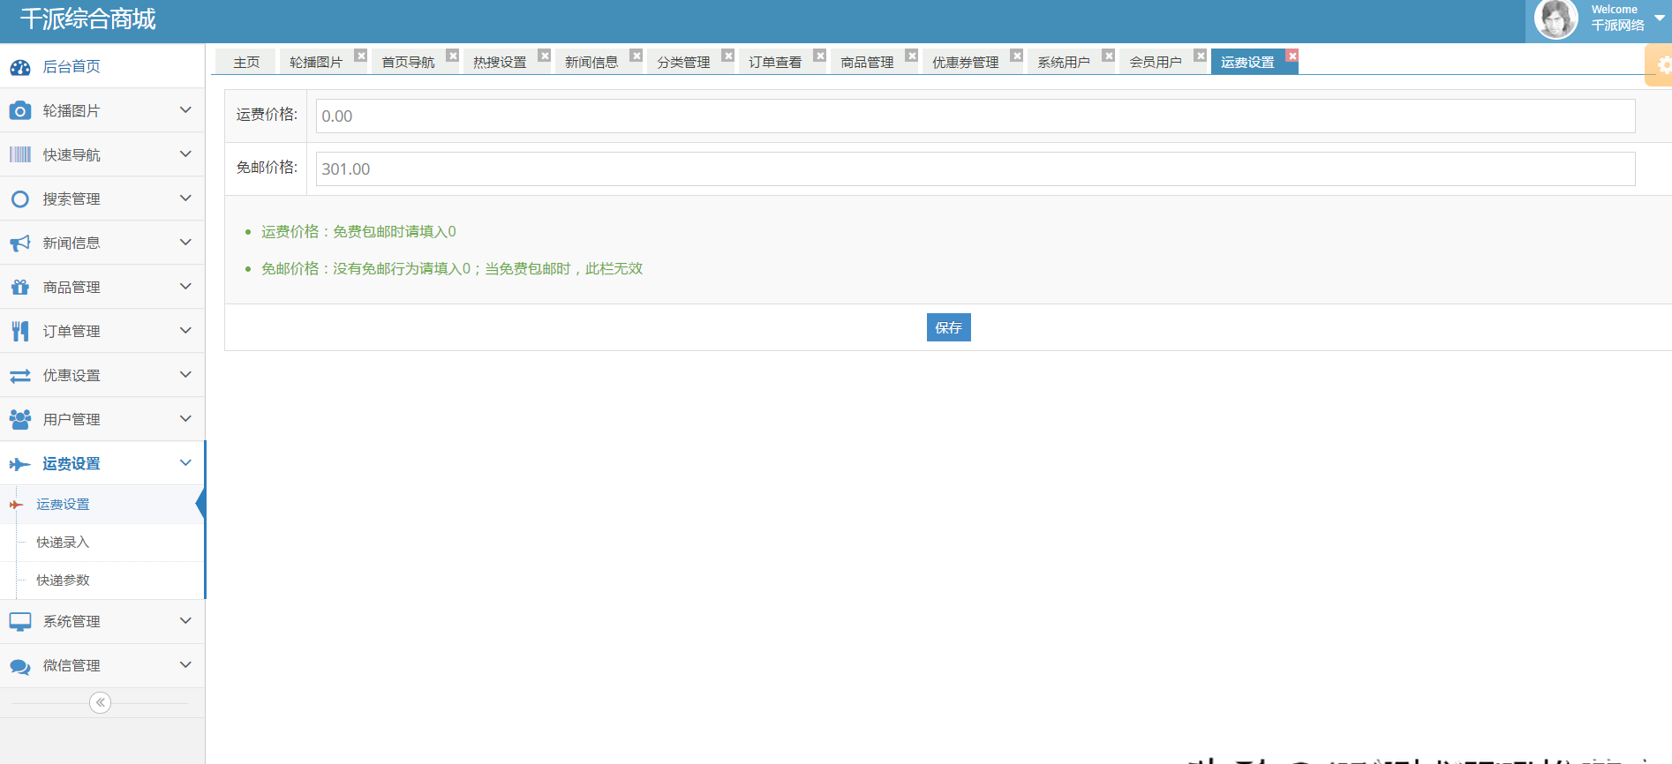
Task: Click the barcode icon for 快速导航
Action: 19,154
